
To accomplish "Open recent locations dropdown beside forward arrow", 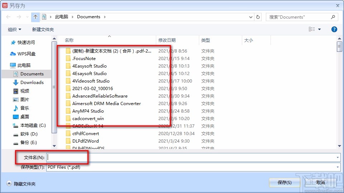I will coord(27,17).
